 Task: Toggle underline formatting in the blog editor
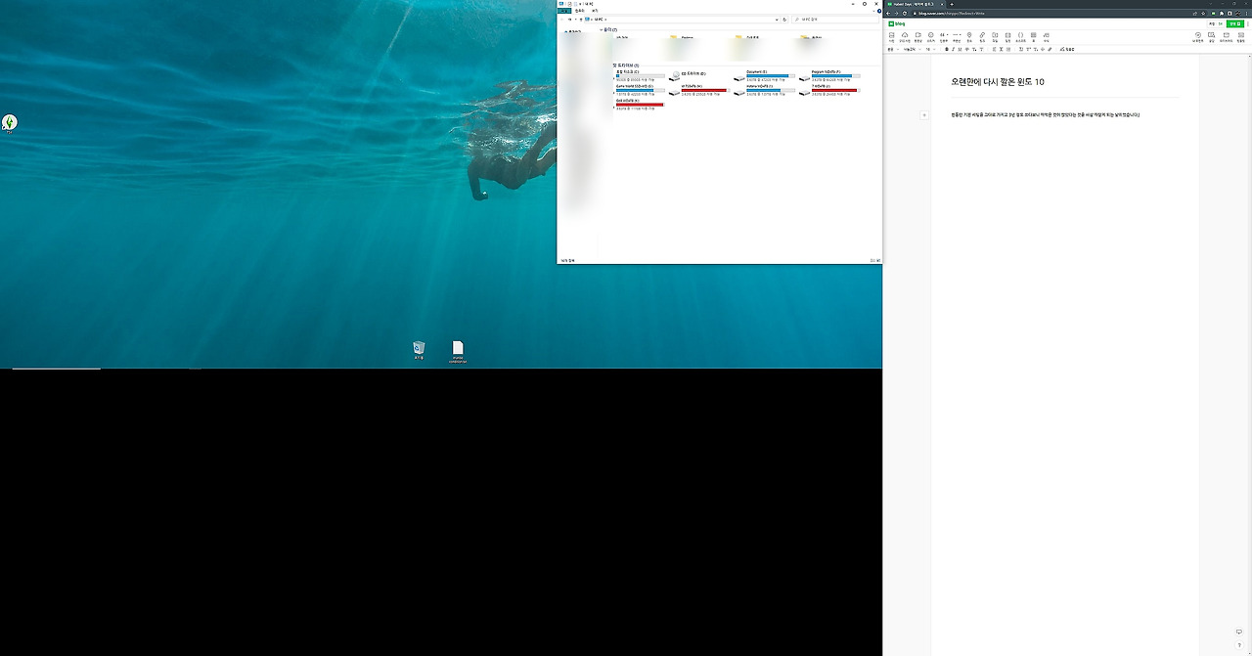960,49
